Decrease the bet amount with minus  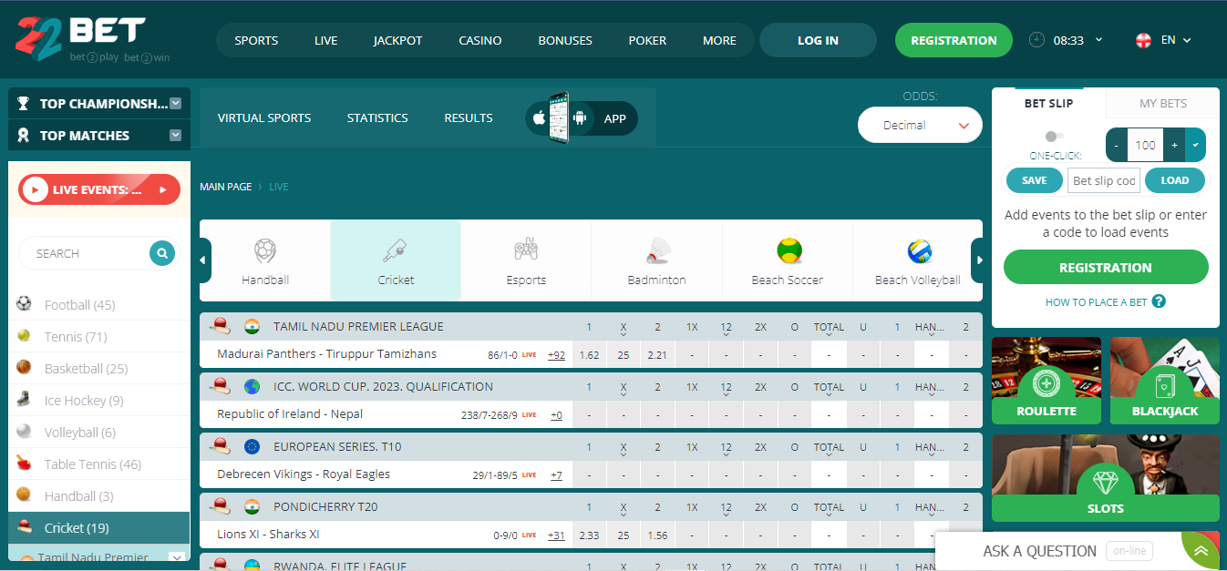[1117, 145]
